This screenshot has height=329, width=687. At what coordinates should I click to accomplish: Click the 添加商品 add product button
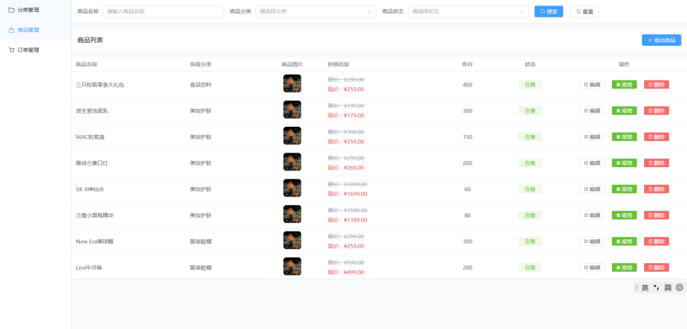(x=661, y=40)
